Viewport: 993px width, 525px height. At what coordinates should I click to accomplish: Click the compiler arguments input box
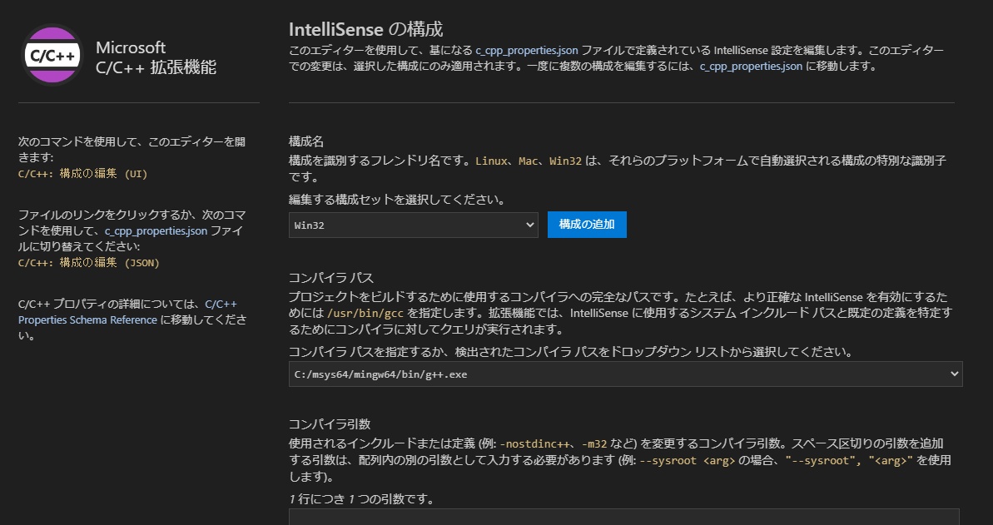624,520
